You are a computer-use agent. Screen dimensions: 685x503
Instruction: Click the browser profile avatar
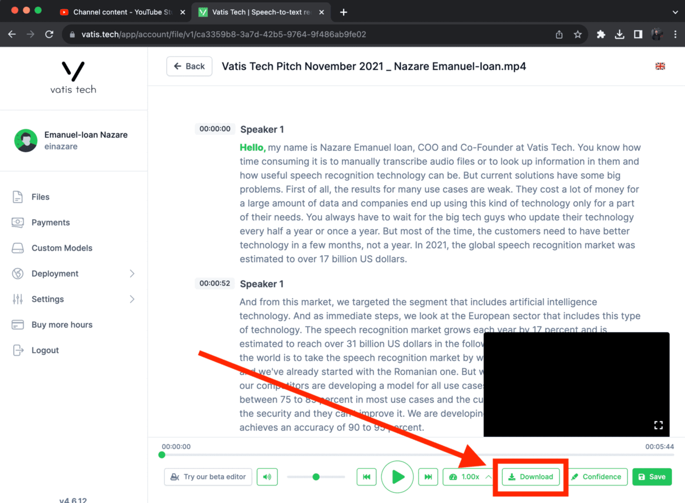[657, 34]
